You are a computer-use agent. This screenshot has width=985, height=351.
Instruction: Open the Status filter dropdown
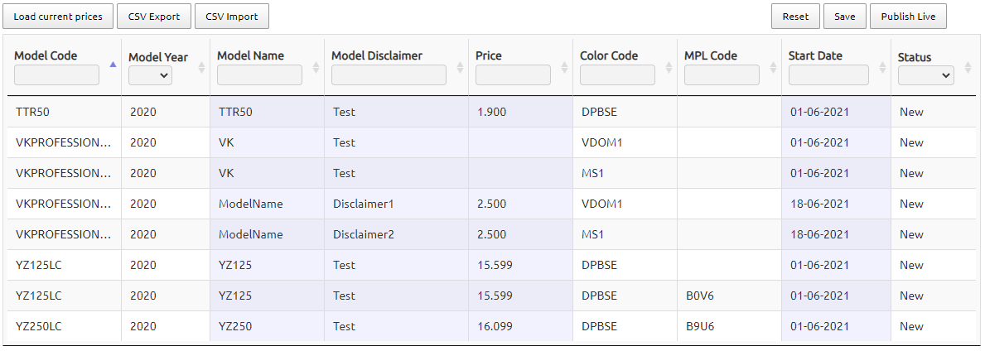click(926, 75)
